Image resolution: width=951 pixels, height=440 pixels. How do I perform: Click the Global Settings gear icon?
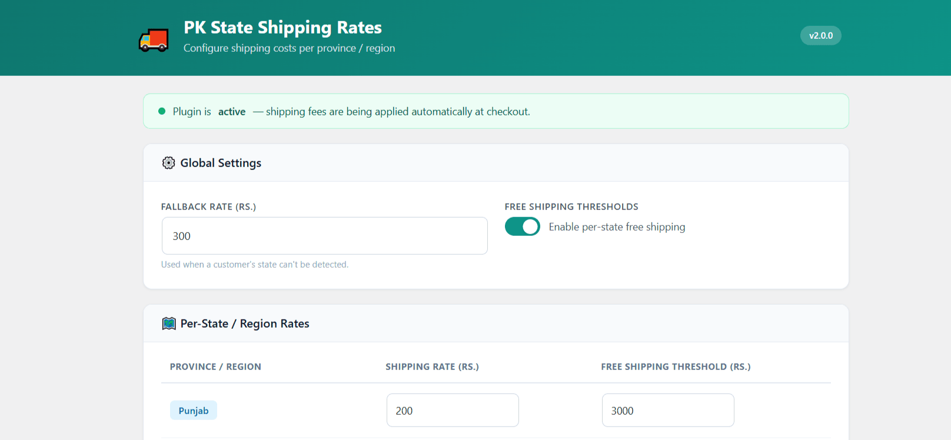(169, 163)
